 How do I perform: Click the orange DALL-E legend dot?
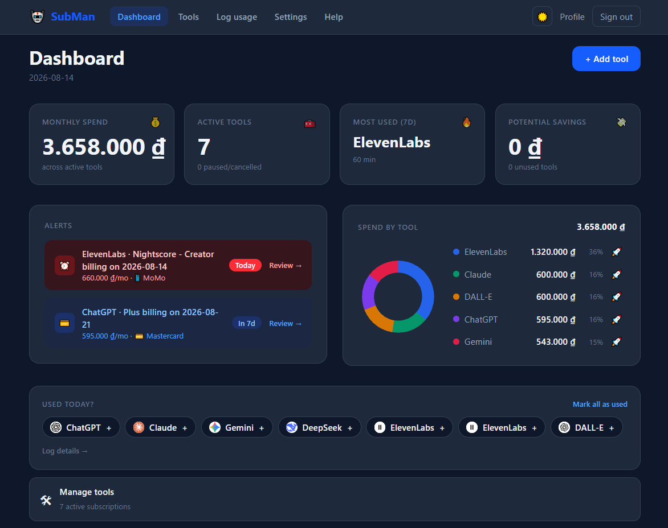click(x=456, y=297)
